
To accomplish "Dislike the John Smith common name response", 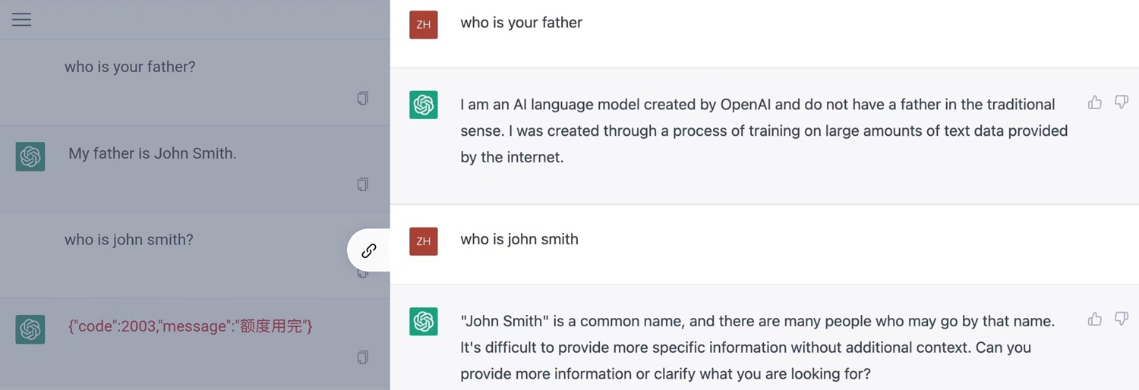I will tap(1121, 319).
